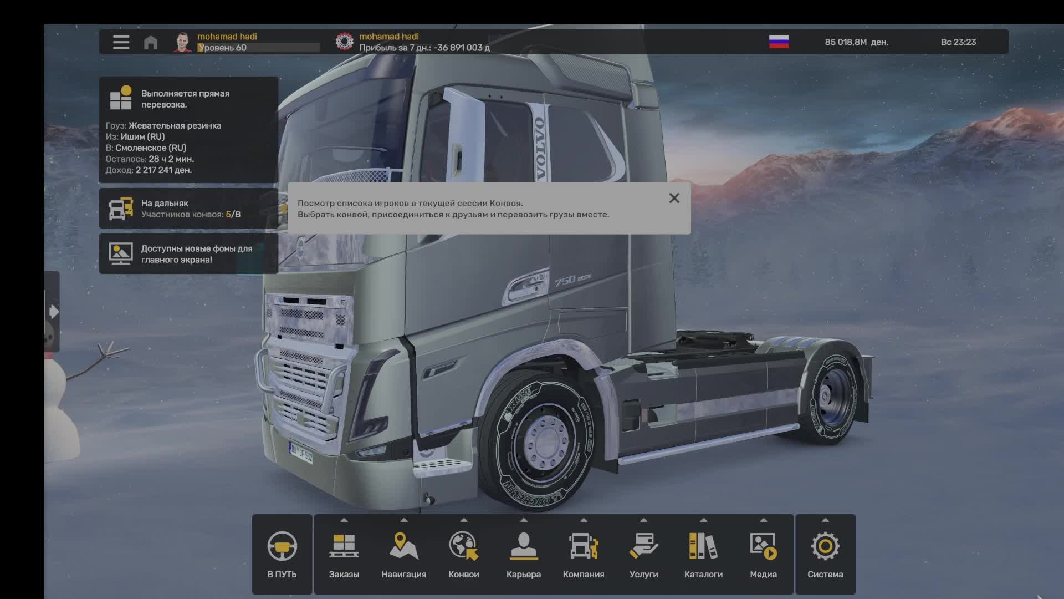Viewport: 1064px width, 599px height.
Task: Open Каталоги menu
Action: 703,554
